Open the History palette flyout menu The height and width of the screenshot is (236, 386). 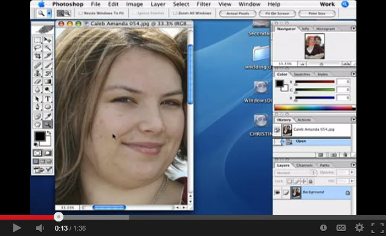coord(353,119)
